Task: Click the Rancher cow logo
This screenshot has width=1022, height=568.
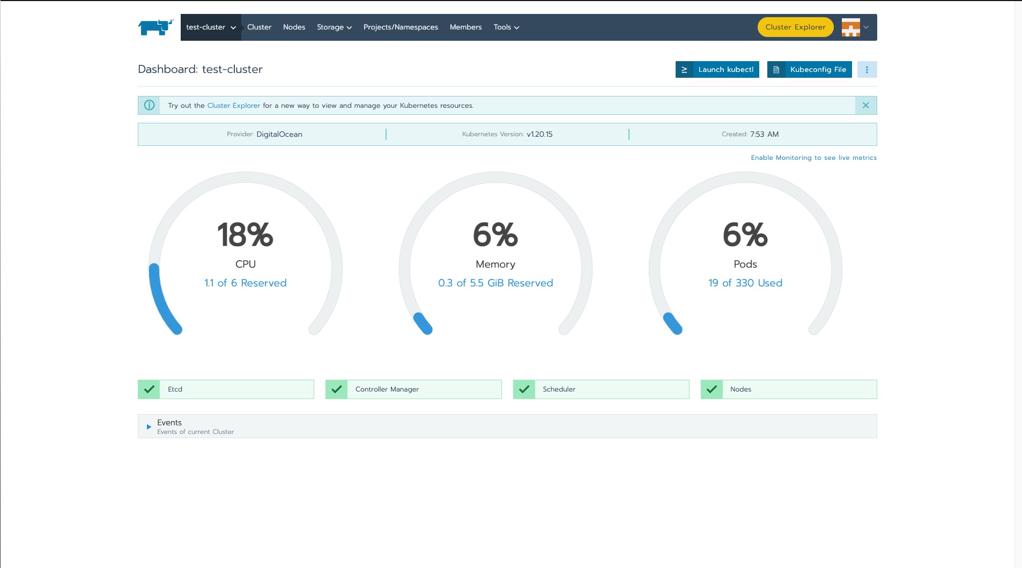Action: tap(155, 27)
